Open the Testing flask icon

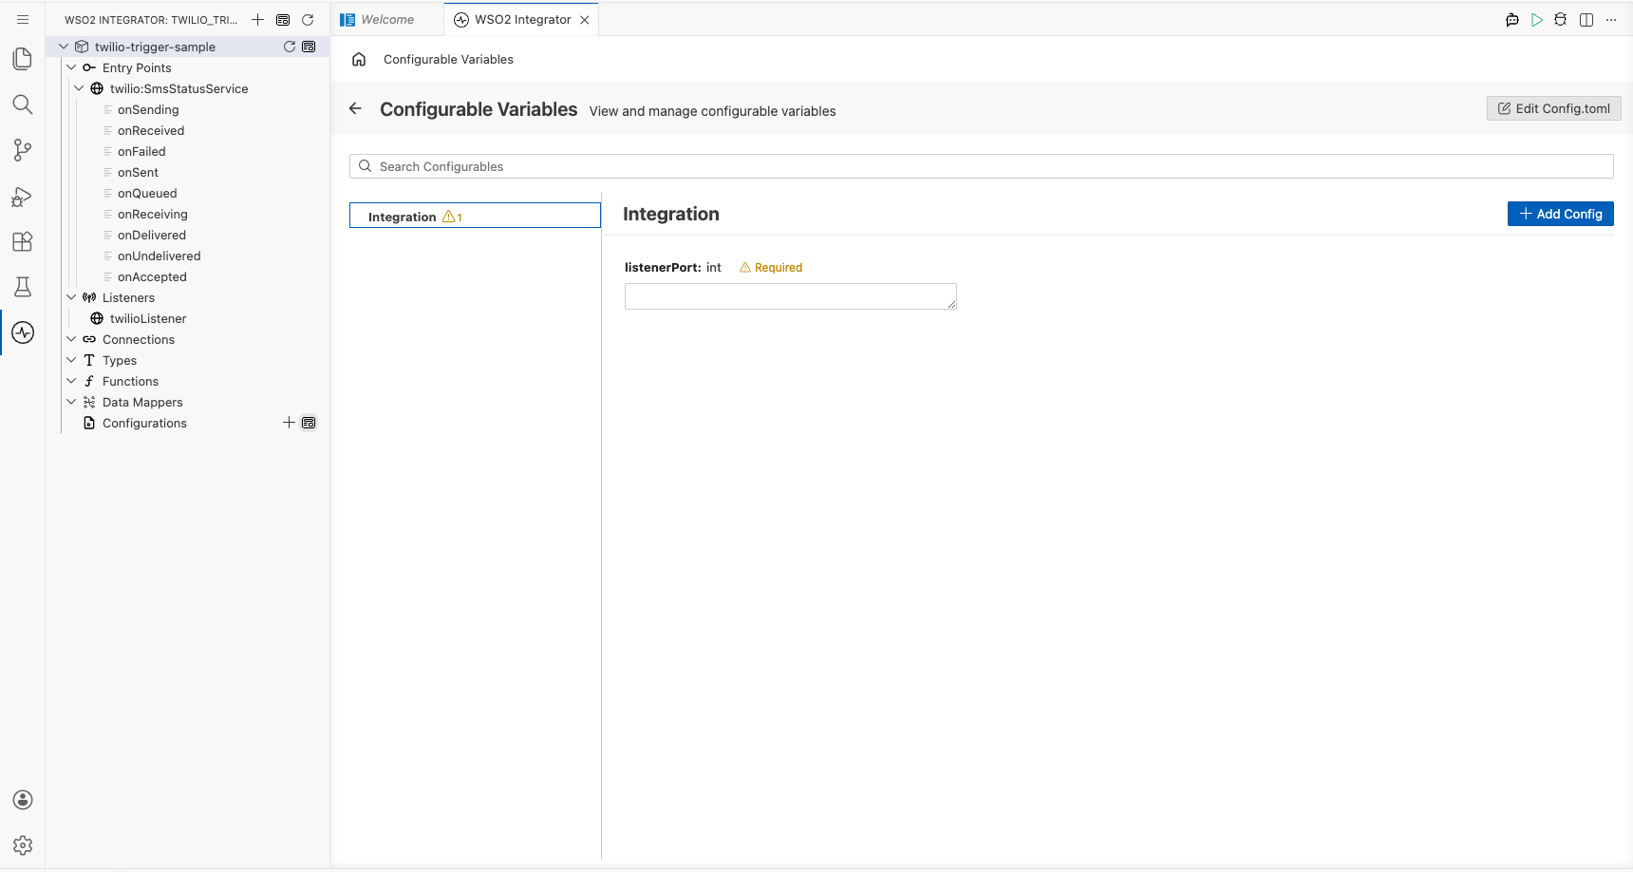(23, 287)
